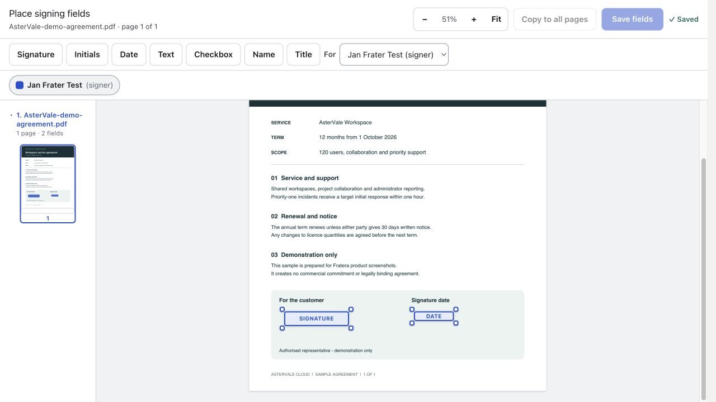The height and width of the screenshot is (402, 716).
Task: Click the 51% zoom level value
Action: 449,20
